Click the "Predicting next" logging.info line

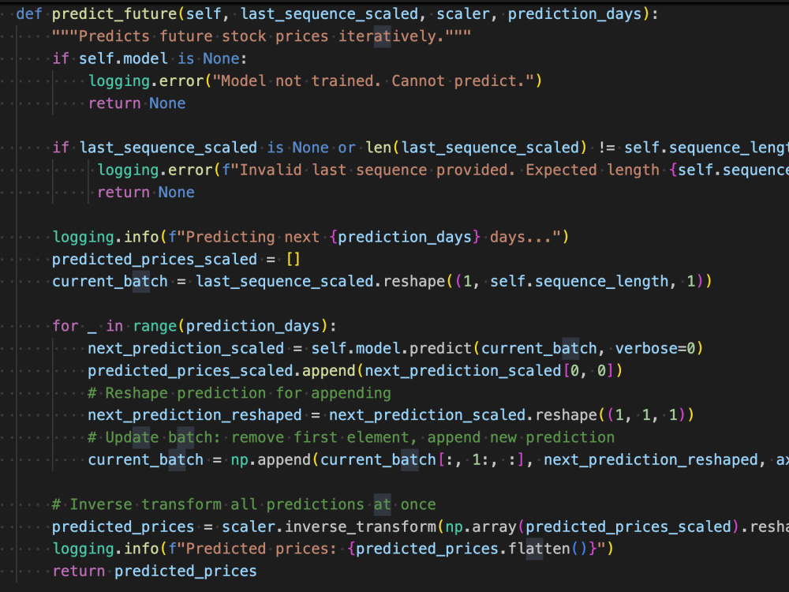coord(310,237)
